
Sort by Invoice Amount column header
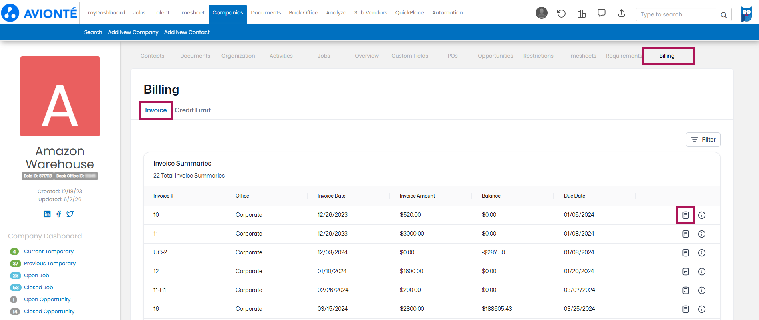pyautogui.click(x=417, y=196)
